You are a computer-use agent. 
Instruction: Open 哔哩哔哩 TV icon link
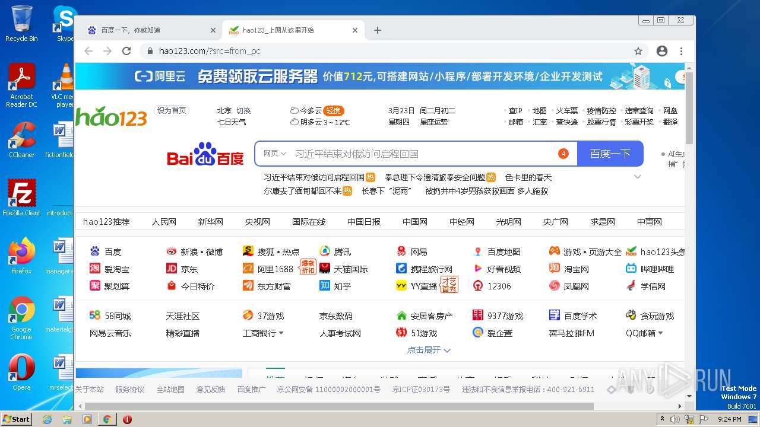click(x=631, y=269)
